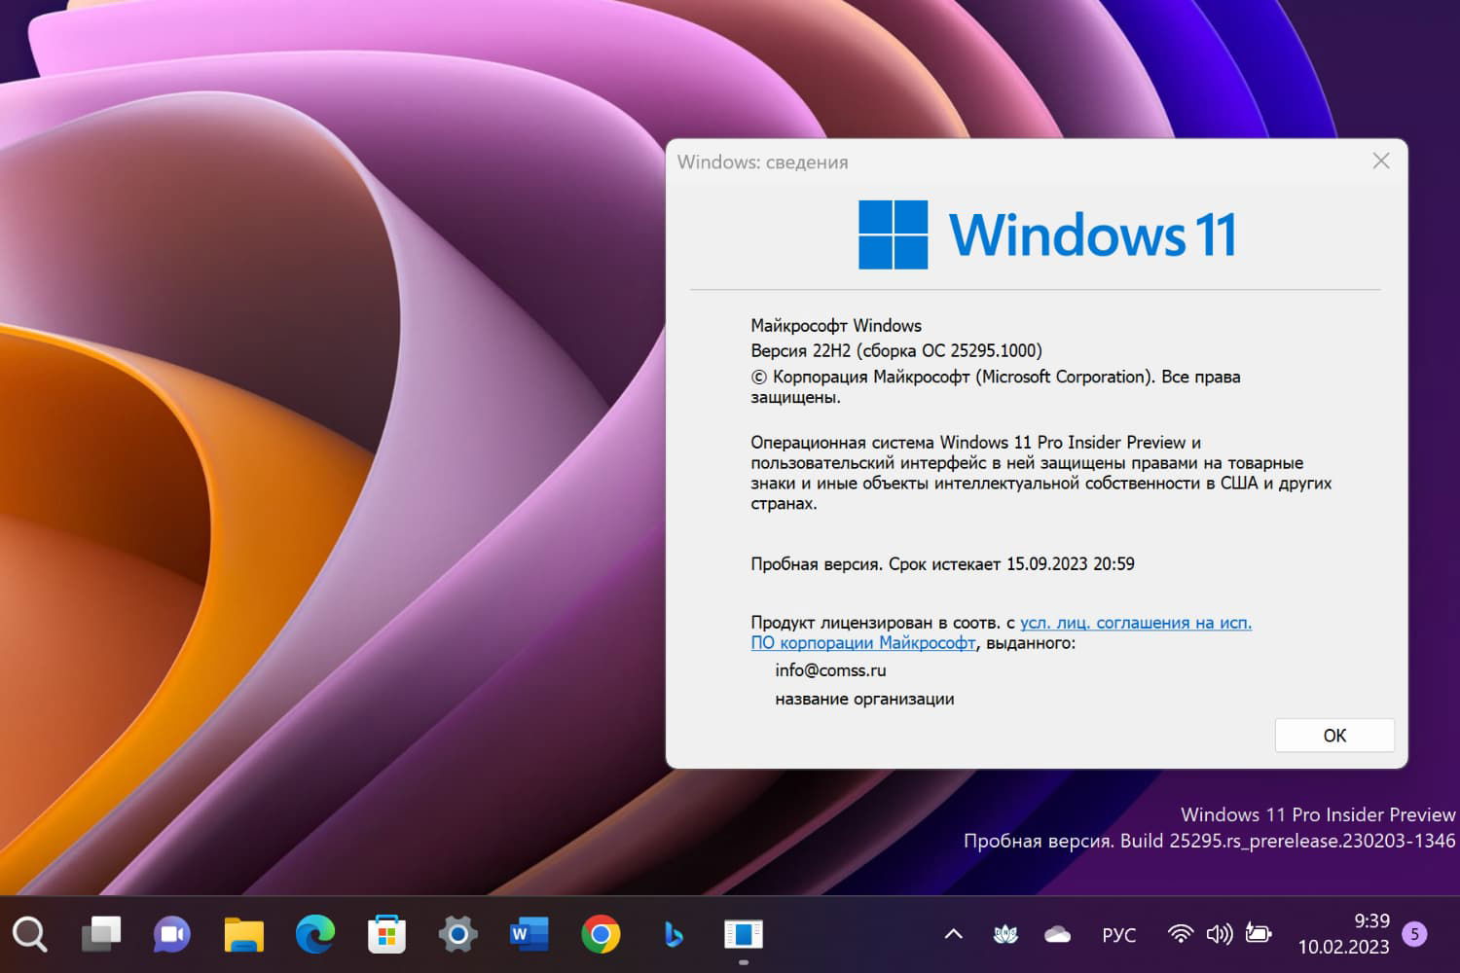Click the "Майкрософт Windows" line
Viewport: 1460px width, 973px height.
(836, 325)
